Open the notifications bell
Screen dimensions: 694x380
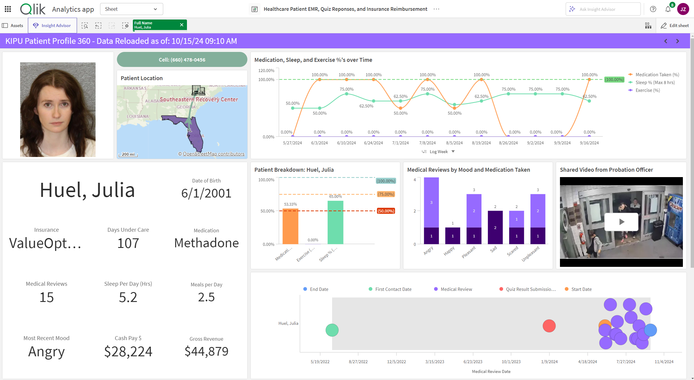point(668,9)
